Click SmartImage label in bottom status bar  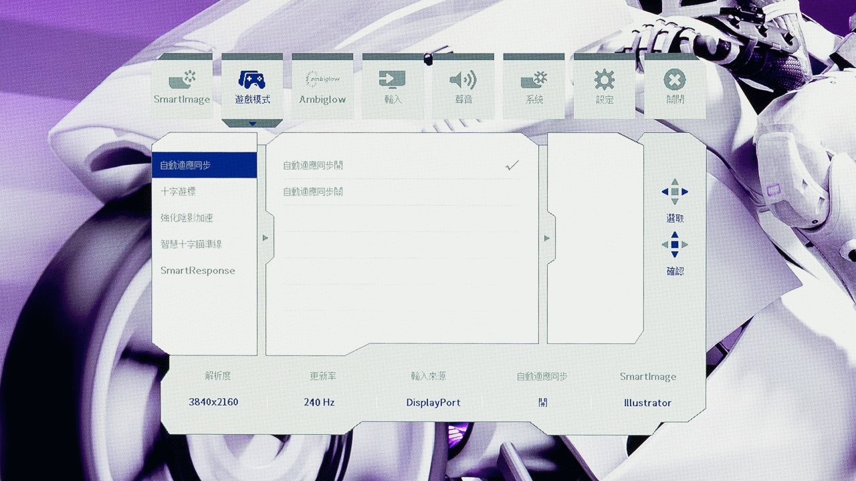(x=648, y=377)
